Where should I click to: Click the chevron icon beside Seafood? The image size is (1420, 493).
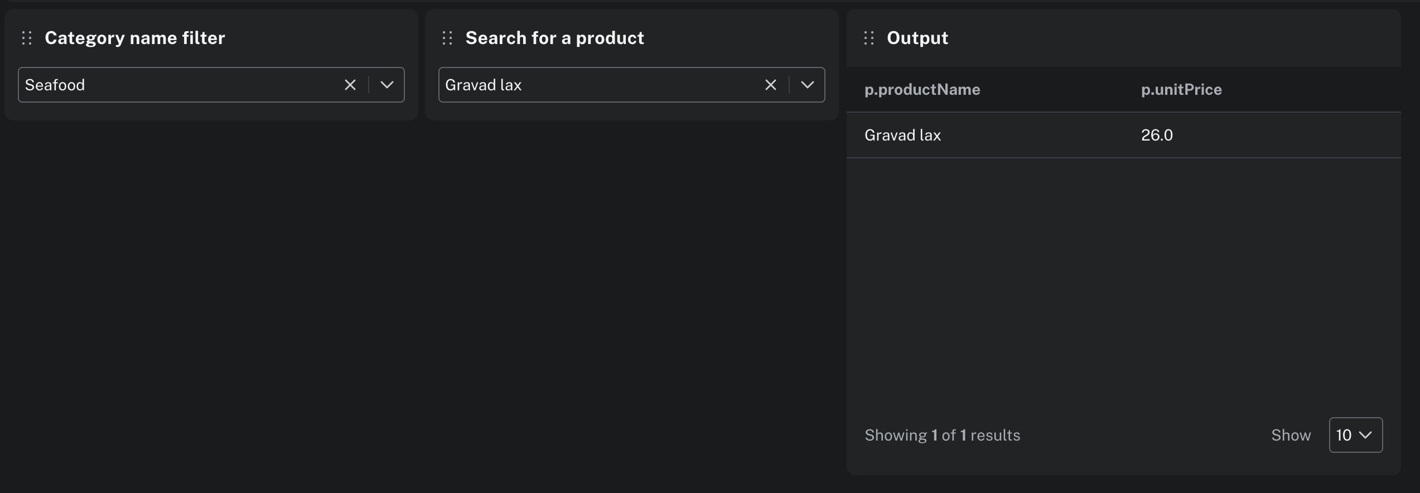[x=387, y=85]
